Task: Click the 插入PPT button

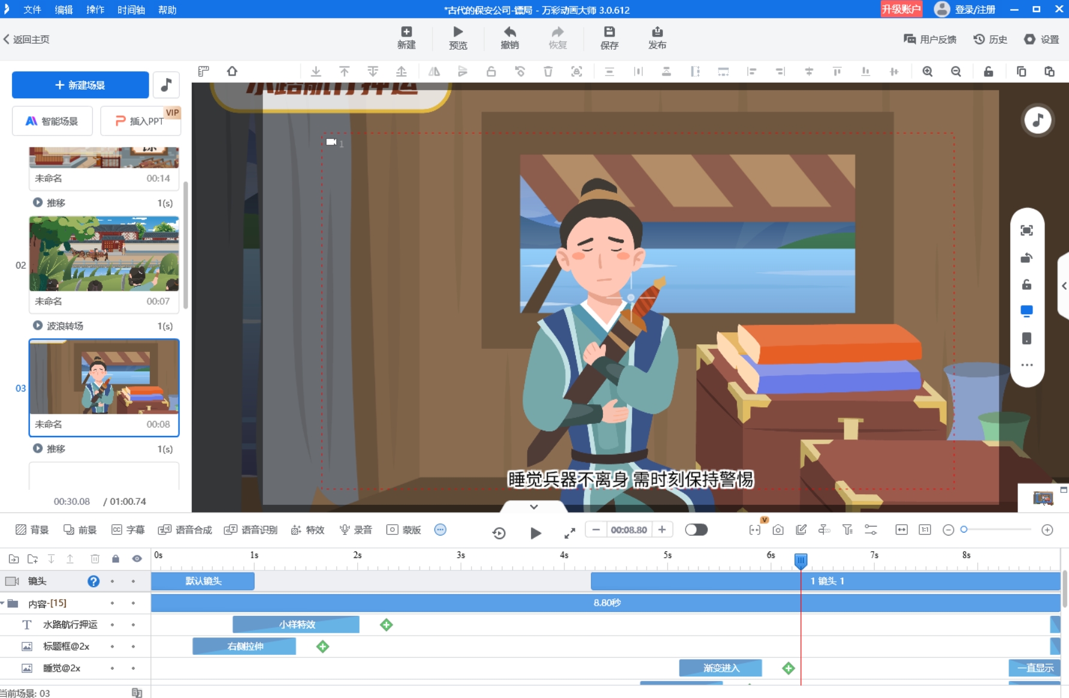Action: click(x=140, y=121)
